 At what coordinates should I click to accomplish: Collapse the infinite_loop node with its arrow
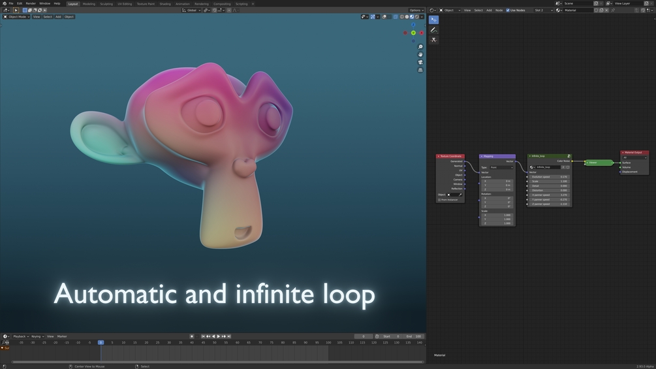coord(529,156)
